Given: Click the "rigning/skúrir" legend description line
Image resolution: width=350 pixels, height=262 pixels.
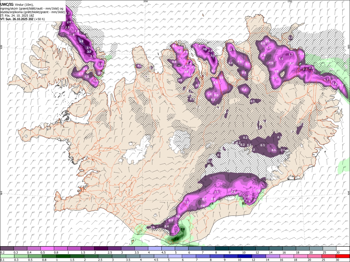Looking at the screenshot, I should [x=32, y=8].
